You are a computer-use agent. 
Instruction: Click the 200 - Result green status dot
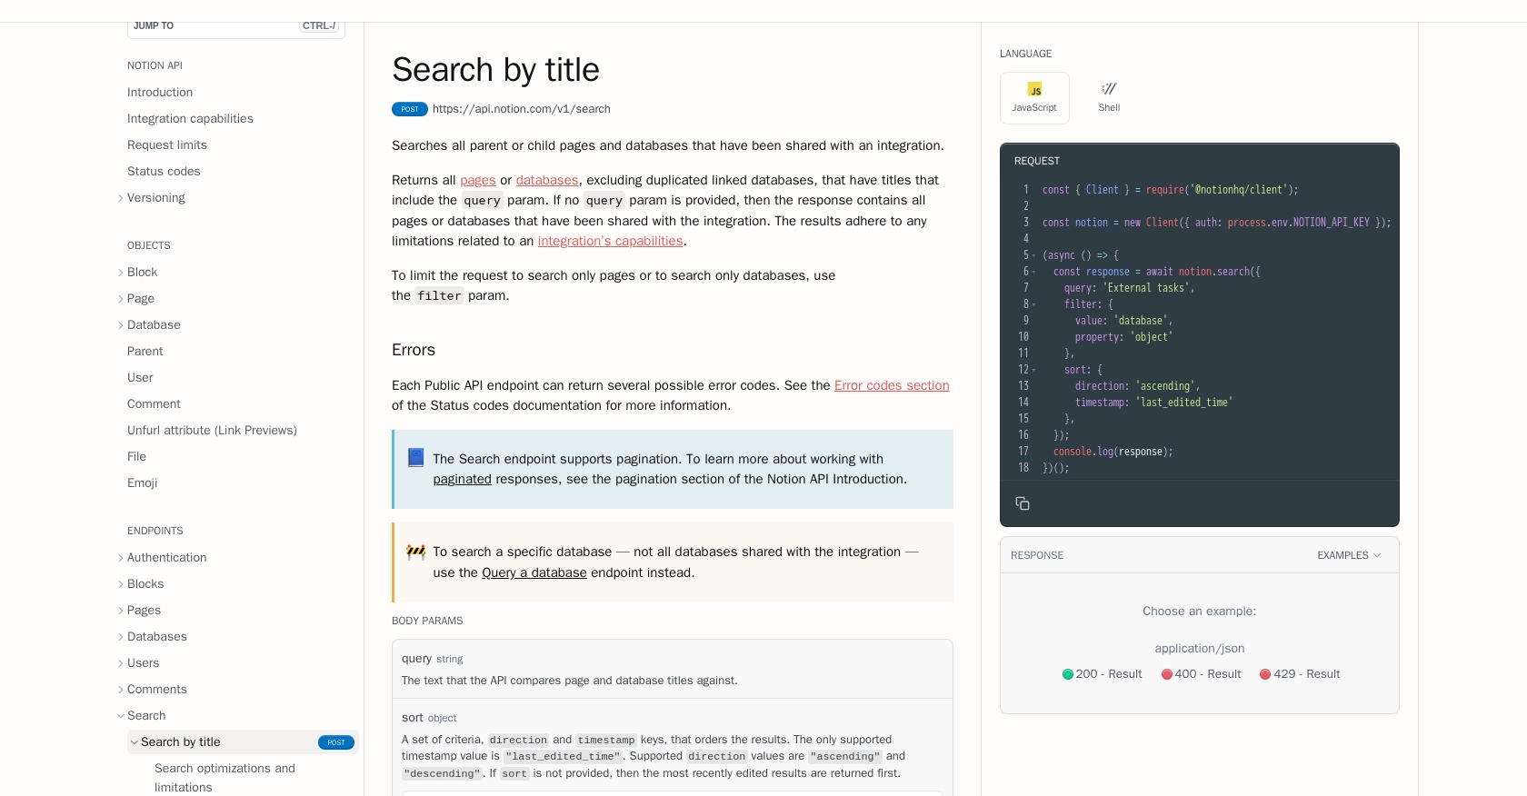(1068, 674)
